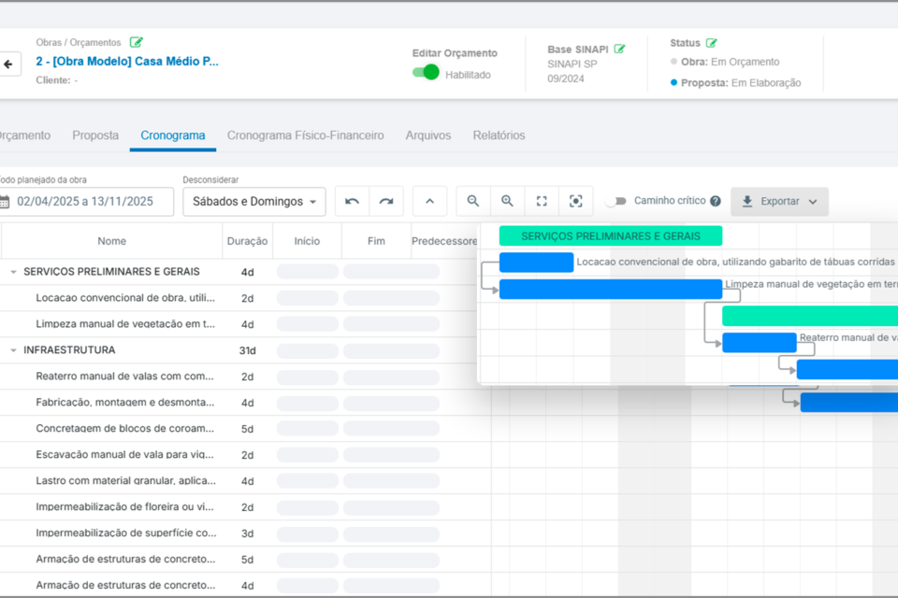Open Caminho crítico help question mark
Viewport: 898px width, 598px height.
(716, 201)
